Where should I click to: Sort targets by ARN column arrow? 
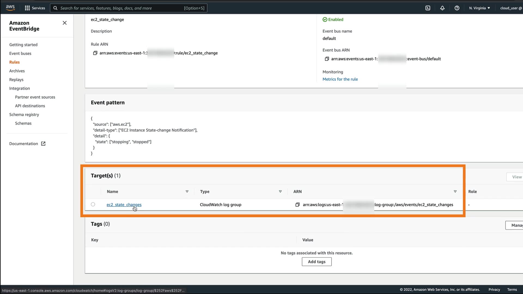click(455, 192)
